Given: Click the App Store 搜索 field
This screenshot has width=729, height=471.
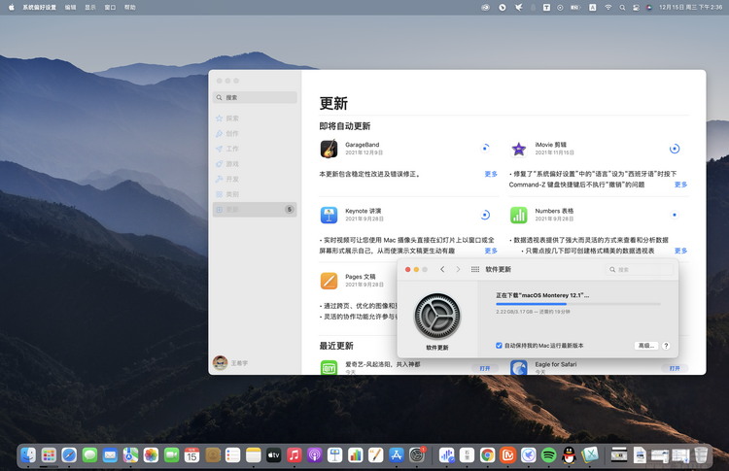Looking at the screenshot, I should (x=255, y=97).
